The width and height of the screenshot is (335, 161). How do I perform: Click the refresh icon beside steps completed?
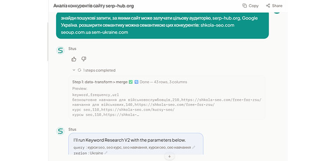coord(79,70)
